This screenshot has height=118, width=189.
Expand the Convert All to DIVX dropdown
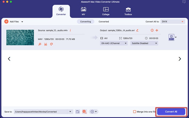click(172, 21)
